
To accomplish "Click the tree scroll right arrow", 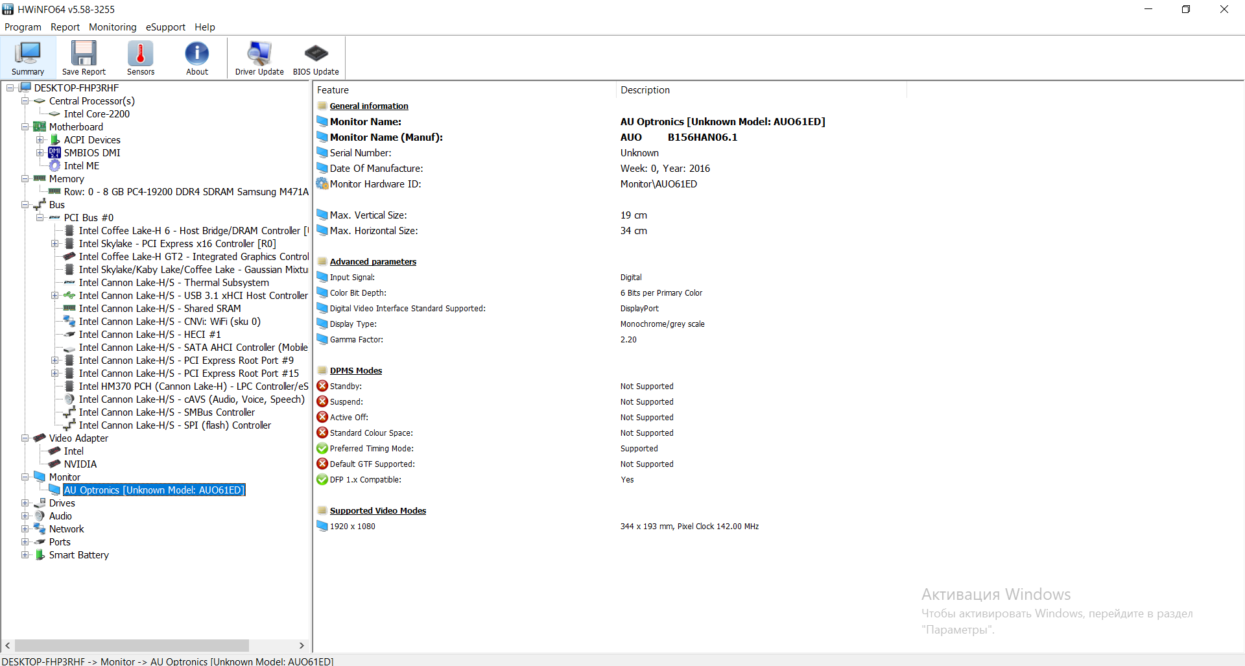I will point(302,646).
